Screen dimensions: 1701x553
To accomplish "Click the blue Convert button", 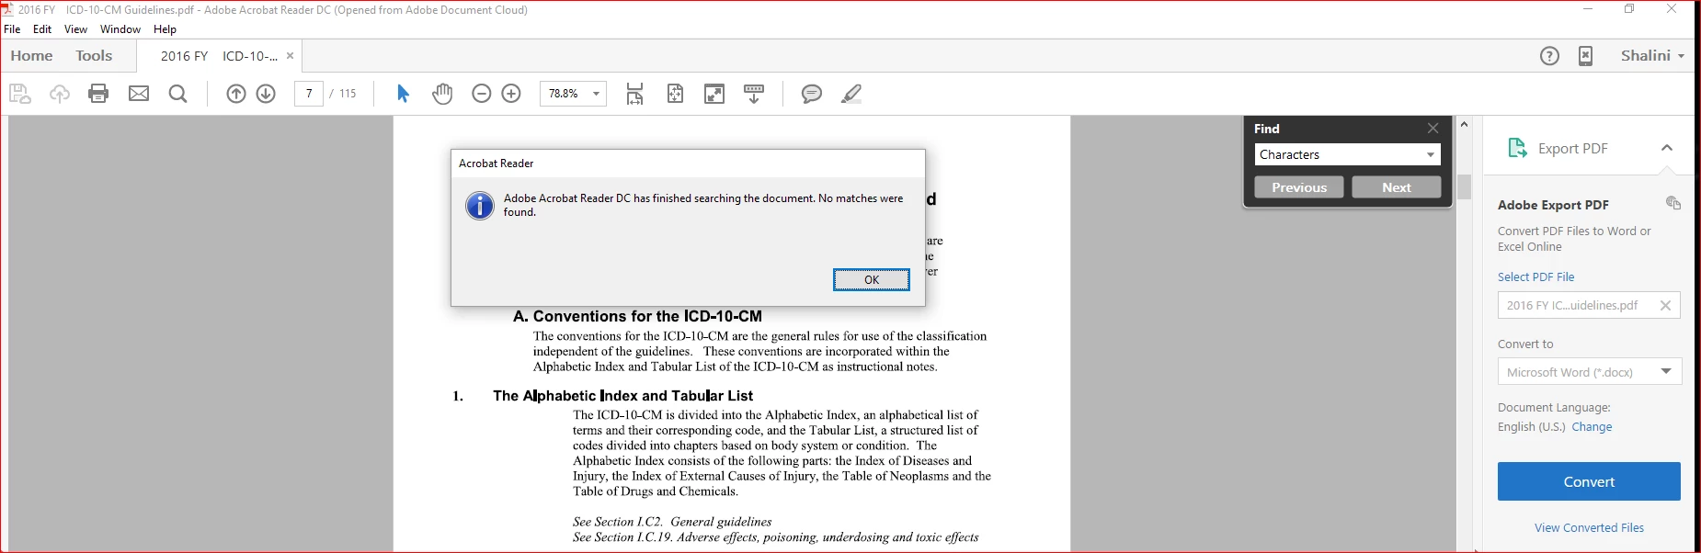I will coord(1589,481).
